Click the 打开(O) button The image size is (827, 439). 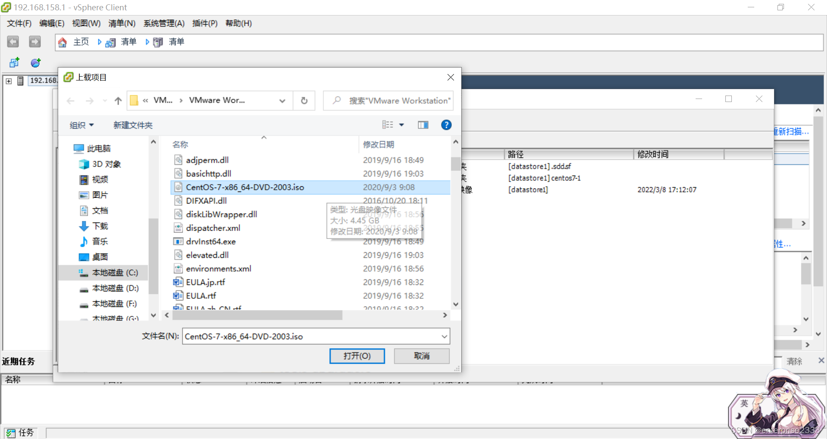pos(357,356)
